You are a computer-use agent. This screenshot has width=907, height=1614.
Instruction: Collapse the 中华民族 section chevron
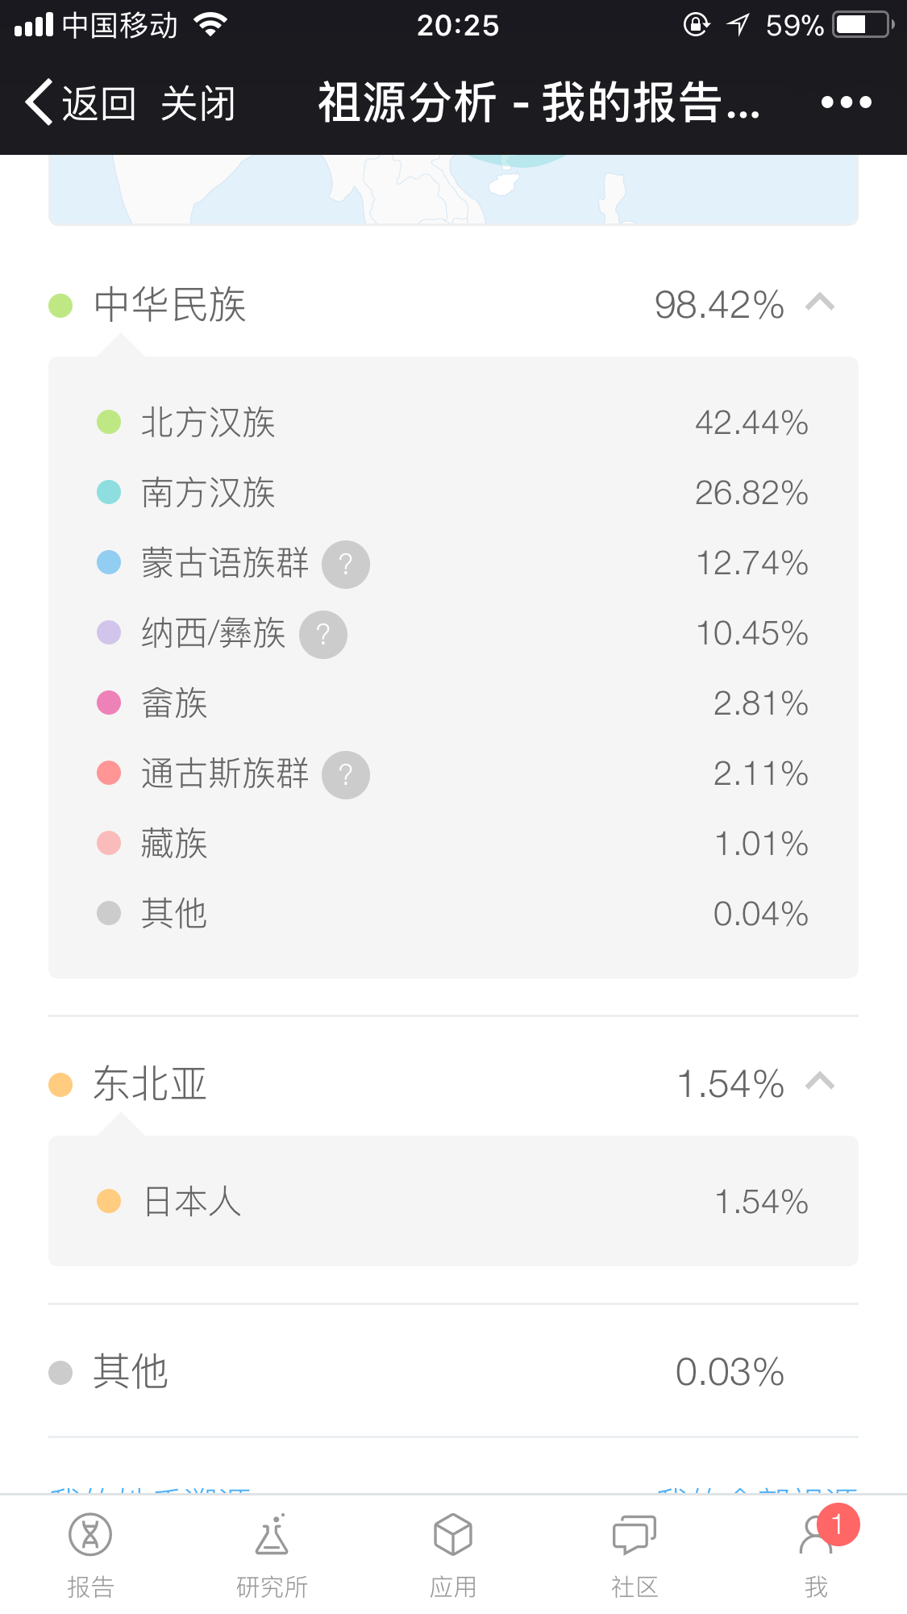pyautogui.click(x=820, y=303)
